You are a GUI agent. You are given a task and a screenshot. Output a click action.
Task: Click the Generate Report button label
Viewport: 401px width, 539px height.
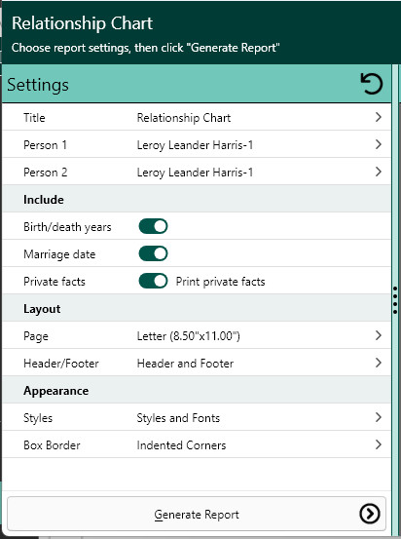197,515
